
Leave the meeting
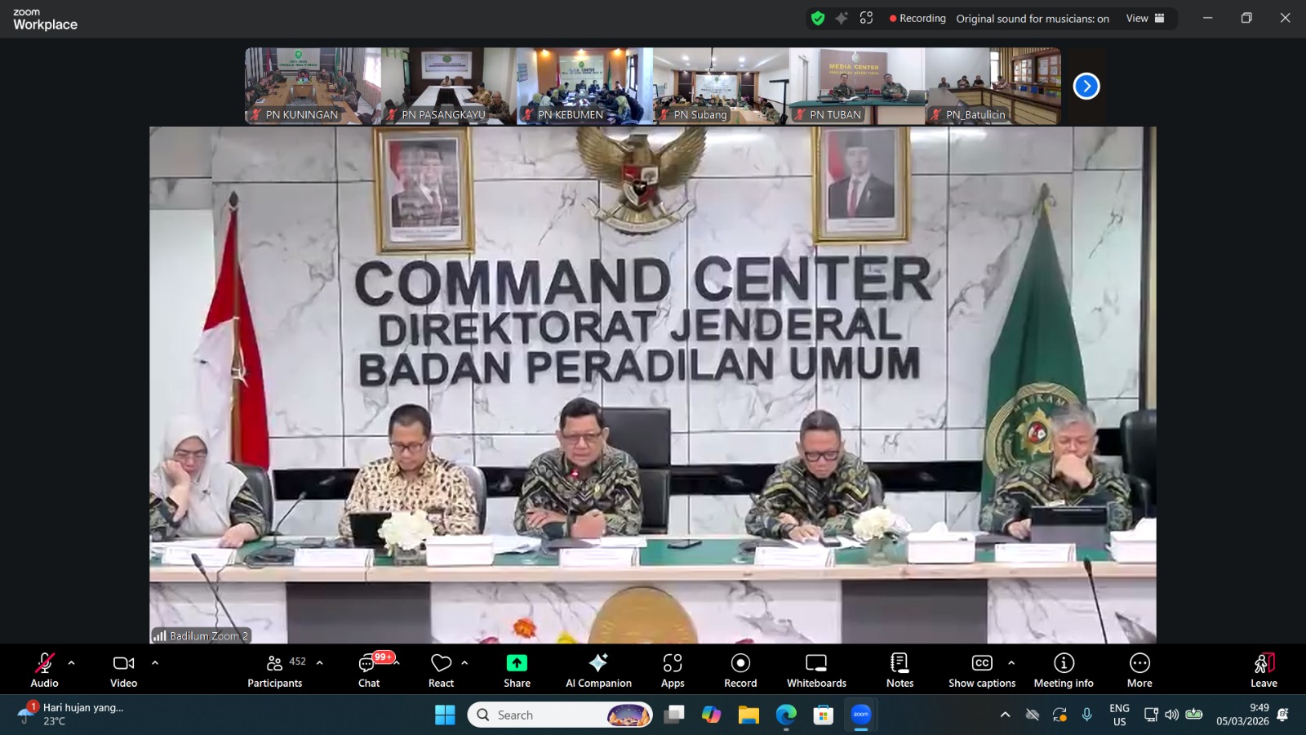(x=1263, y=670)
